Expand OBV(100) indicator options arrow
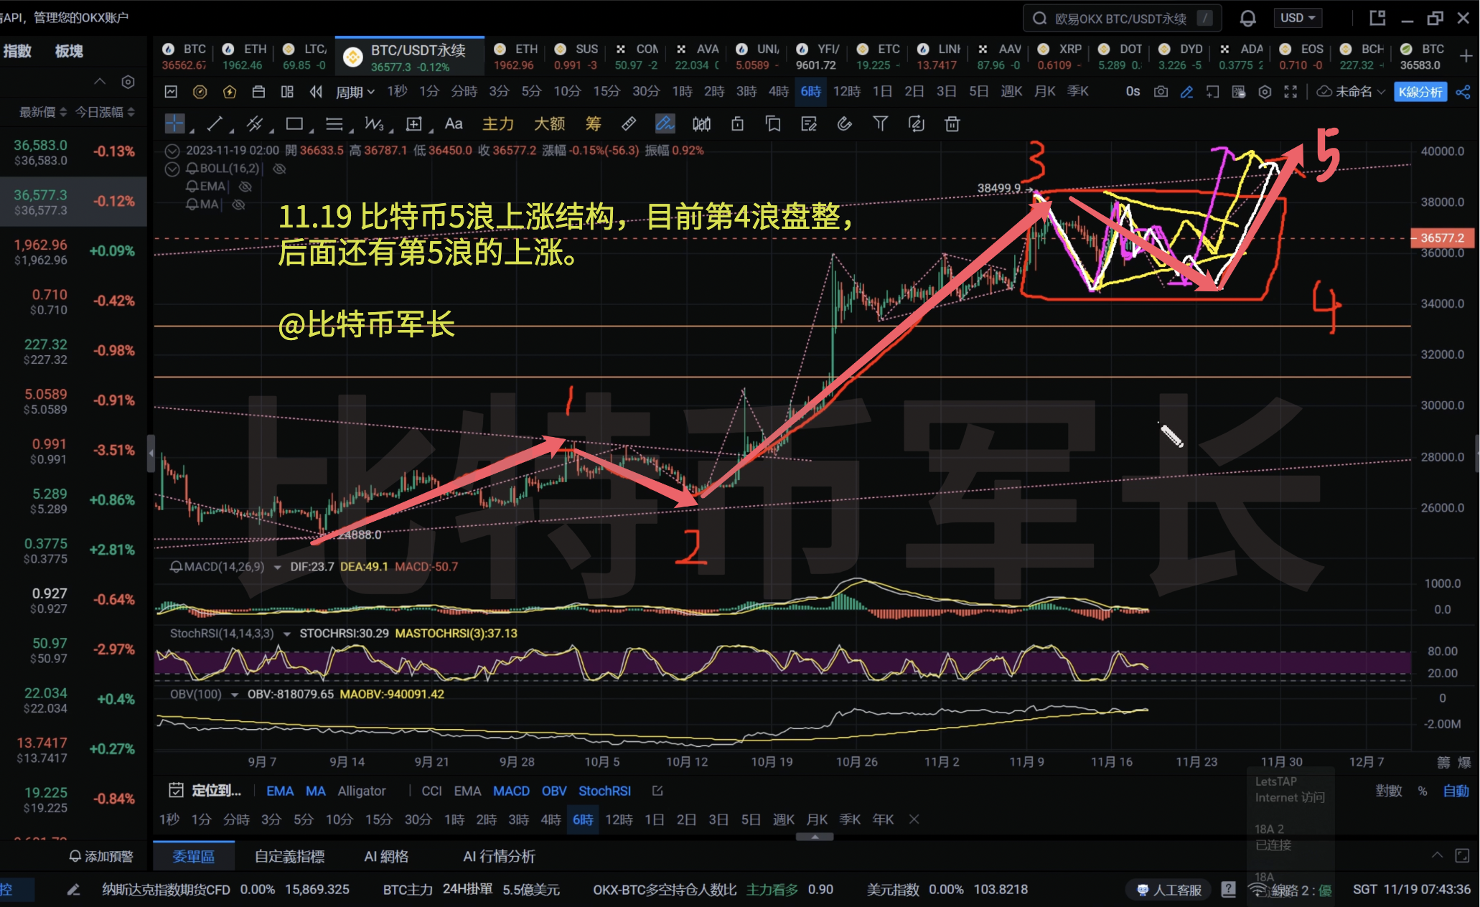The image size is (1480, 907). coord(235,695)
